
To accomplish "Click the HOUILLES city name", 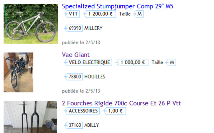I will (x=95, y=77).
